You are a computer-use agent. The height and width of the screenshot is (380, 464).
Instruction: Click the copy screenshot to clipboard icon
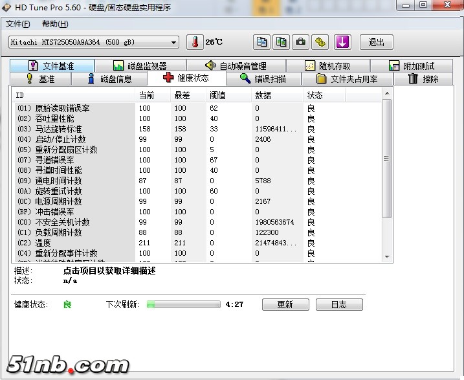click(281, 42)
